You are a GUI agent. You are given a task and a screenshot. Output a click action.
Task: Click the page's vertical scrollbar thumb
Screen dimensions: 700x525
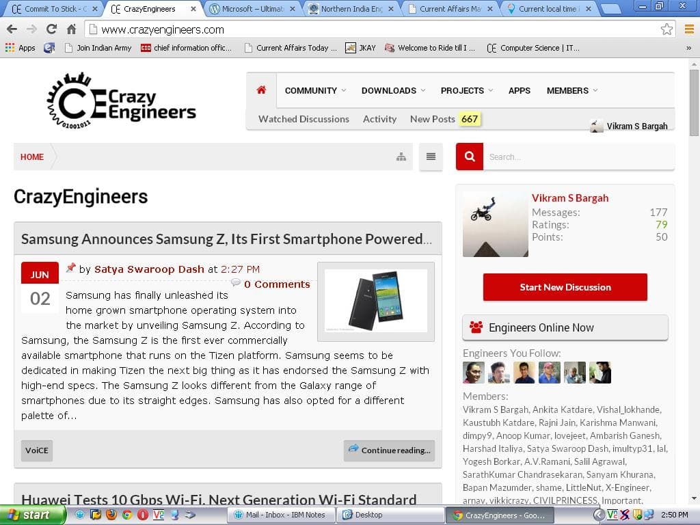694,103
